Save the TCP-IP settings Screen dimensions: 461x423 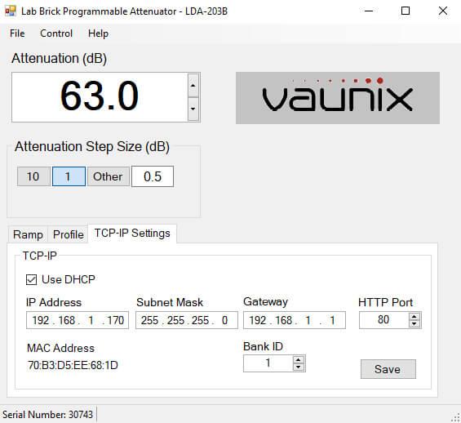coord(388,369)
